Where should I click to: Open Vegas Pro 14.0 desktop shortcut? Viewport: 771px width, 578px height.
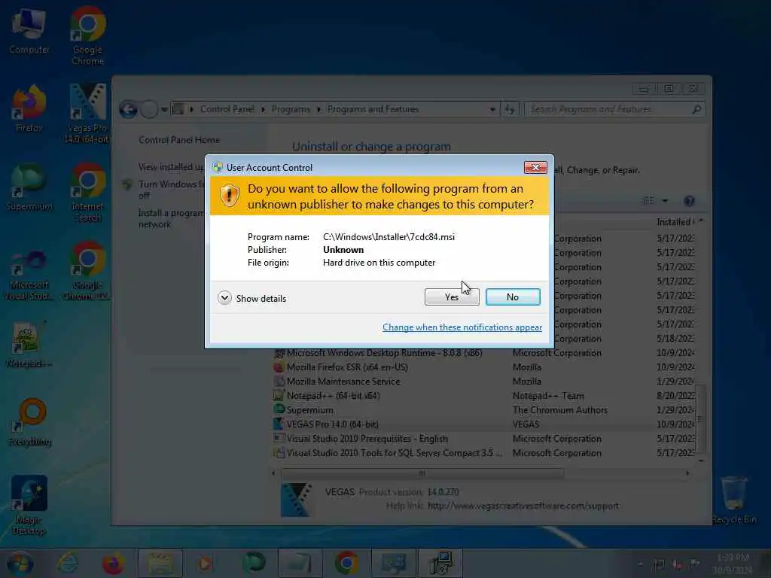tap(87, 114)
